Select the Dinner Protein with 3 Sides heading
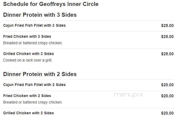This screenshot has height=117, width=177. [40, 15]
